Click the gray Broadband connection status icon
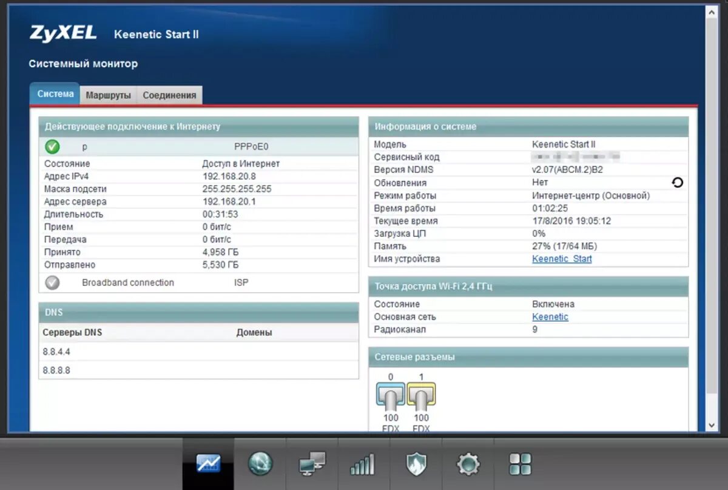Viewport: 728px width, 490px height. click(x=53, y=282)
